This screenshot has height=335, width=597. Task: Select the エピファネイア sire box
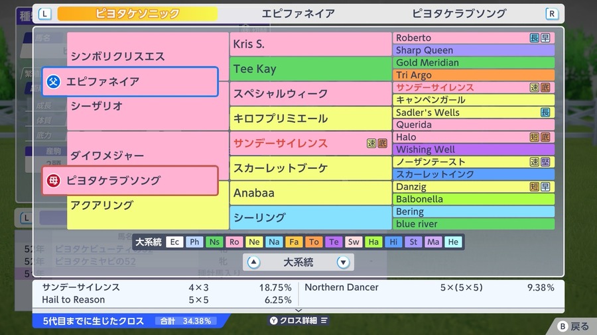tap(130, 81)
